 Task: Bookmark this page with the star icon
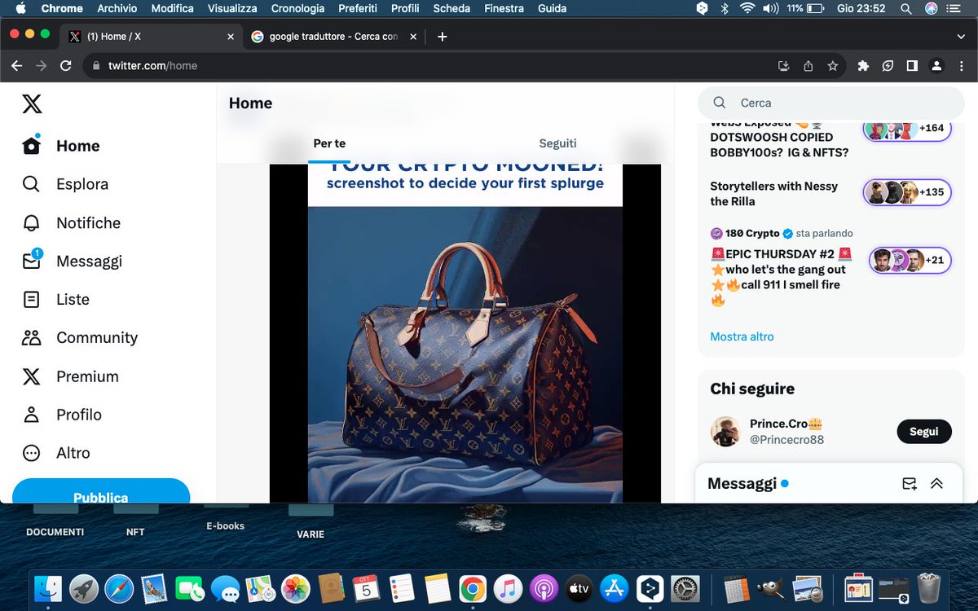coord(832,66)
